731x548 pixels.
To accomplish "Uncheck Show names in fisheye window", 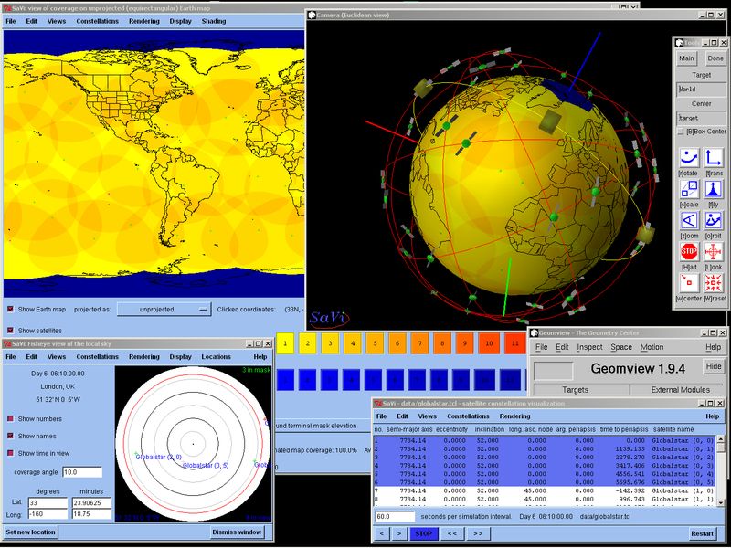I will click(10, 437).
